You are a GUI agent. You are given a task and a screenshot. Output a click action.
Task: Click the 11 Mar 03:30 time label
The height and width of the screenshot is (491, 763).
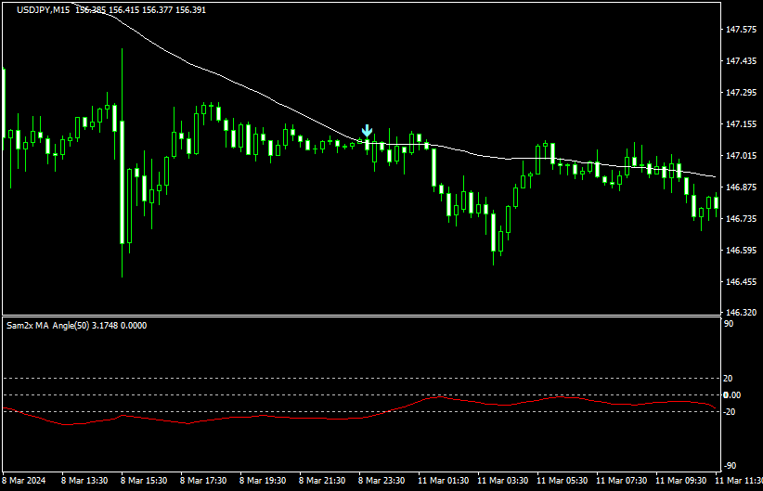[x=502, y=482]
